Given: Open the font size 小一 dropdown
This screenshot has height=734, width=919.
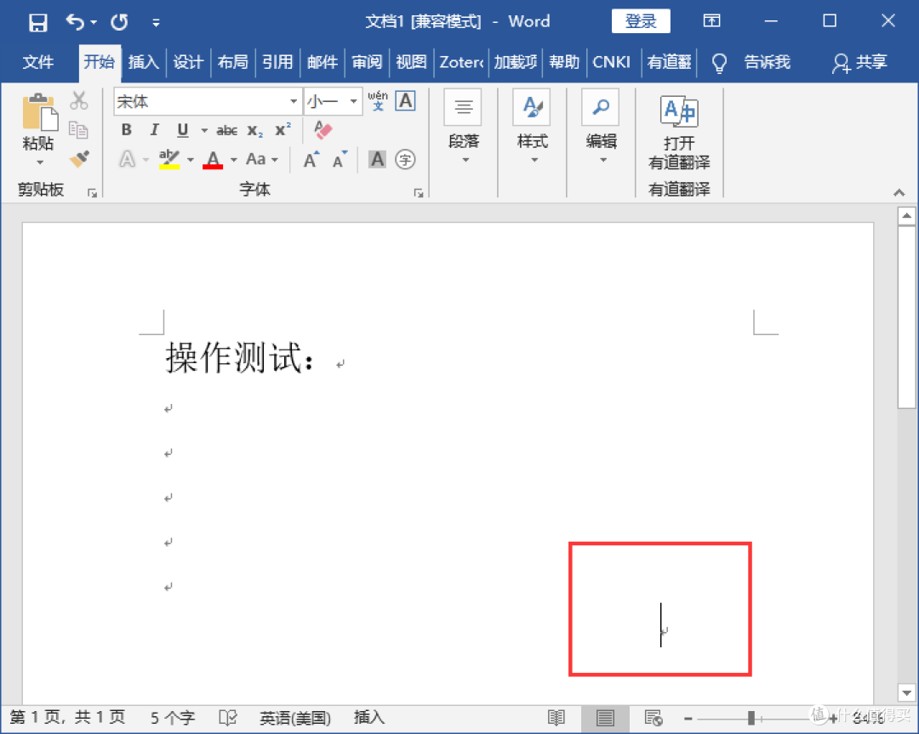Looking at the screenshot, I should click(353, 102).
